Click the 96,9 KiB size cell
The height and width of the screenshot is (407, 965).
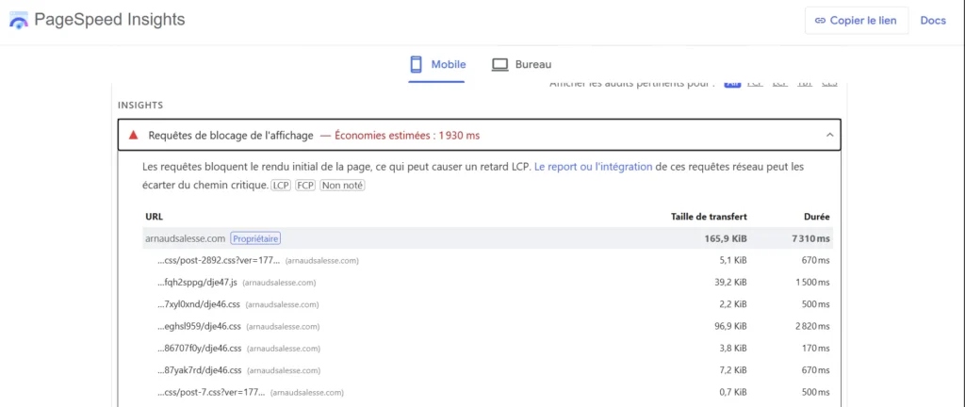pyautogui.click(x=731, y=327)
